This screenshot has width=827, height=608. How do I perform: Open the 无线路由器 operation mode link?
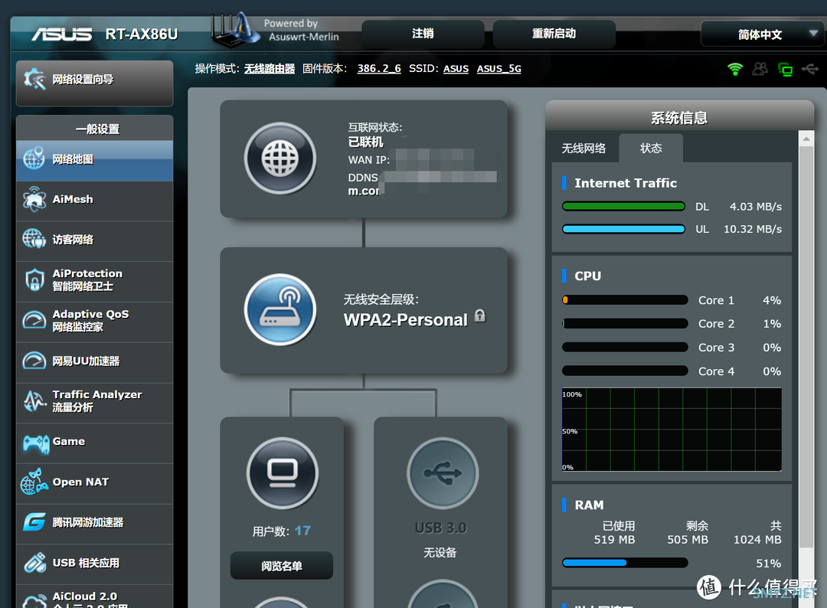[270, 69]
